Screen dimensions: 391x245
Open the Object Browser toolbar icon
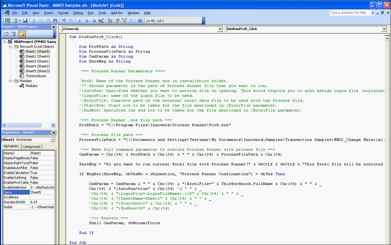pyautogui.click(x=124, y=21)
